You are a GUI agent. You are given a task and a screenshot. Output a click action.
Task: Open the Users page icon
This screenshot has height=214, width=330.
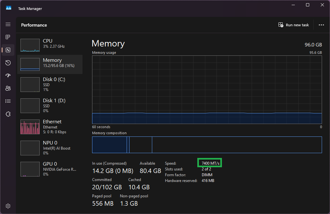click(x=8, y=88)
